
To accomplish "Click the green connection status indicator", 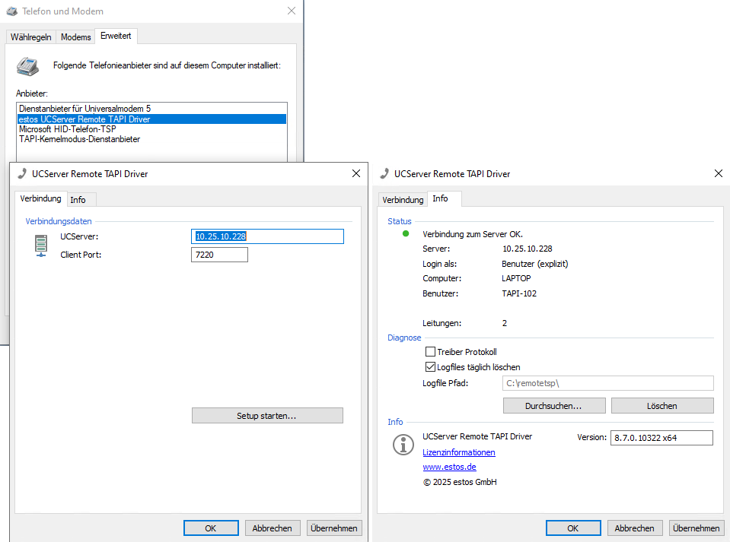I will click(x=406, y=234).
